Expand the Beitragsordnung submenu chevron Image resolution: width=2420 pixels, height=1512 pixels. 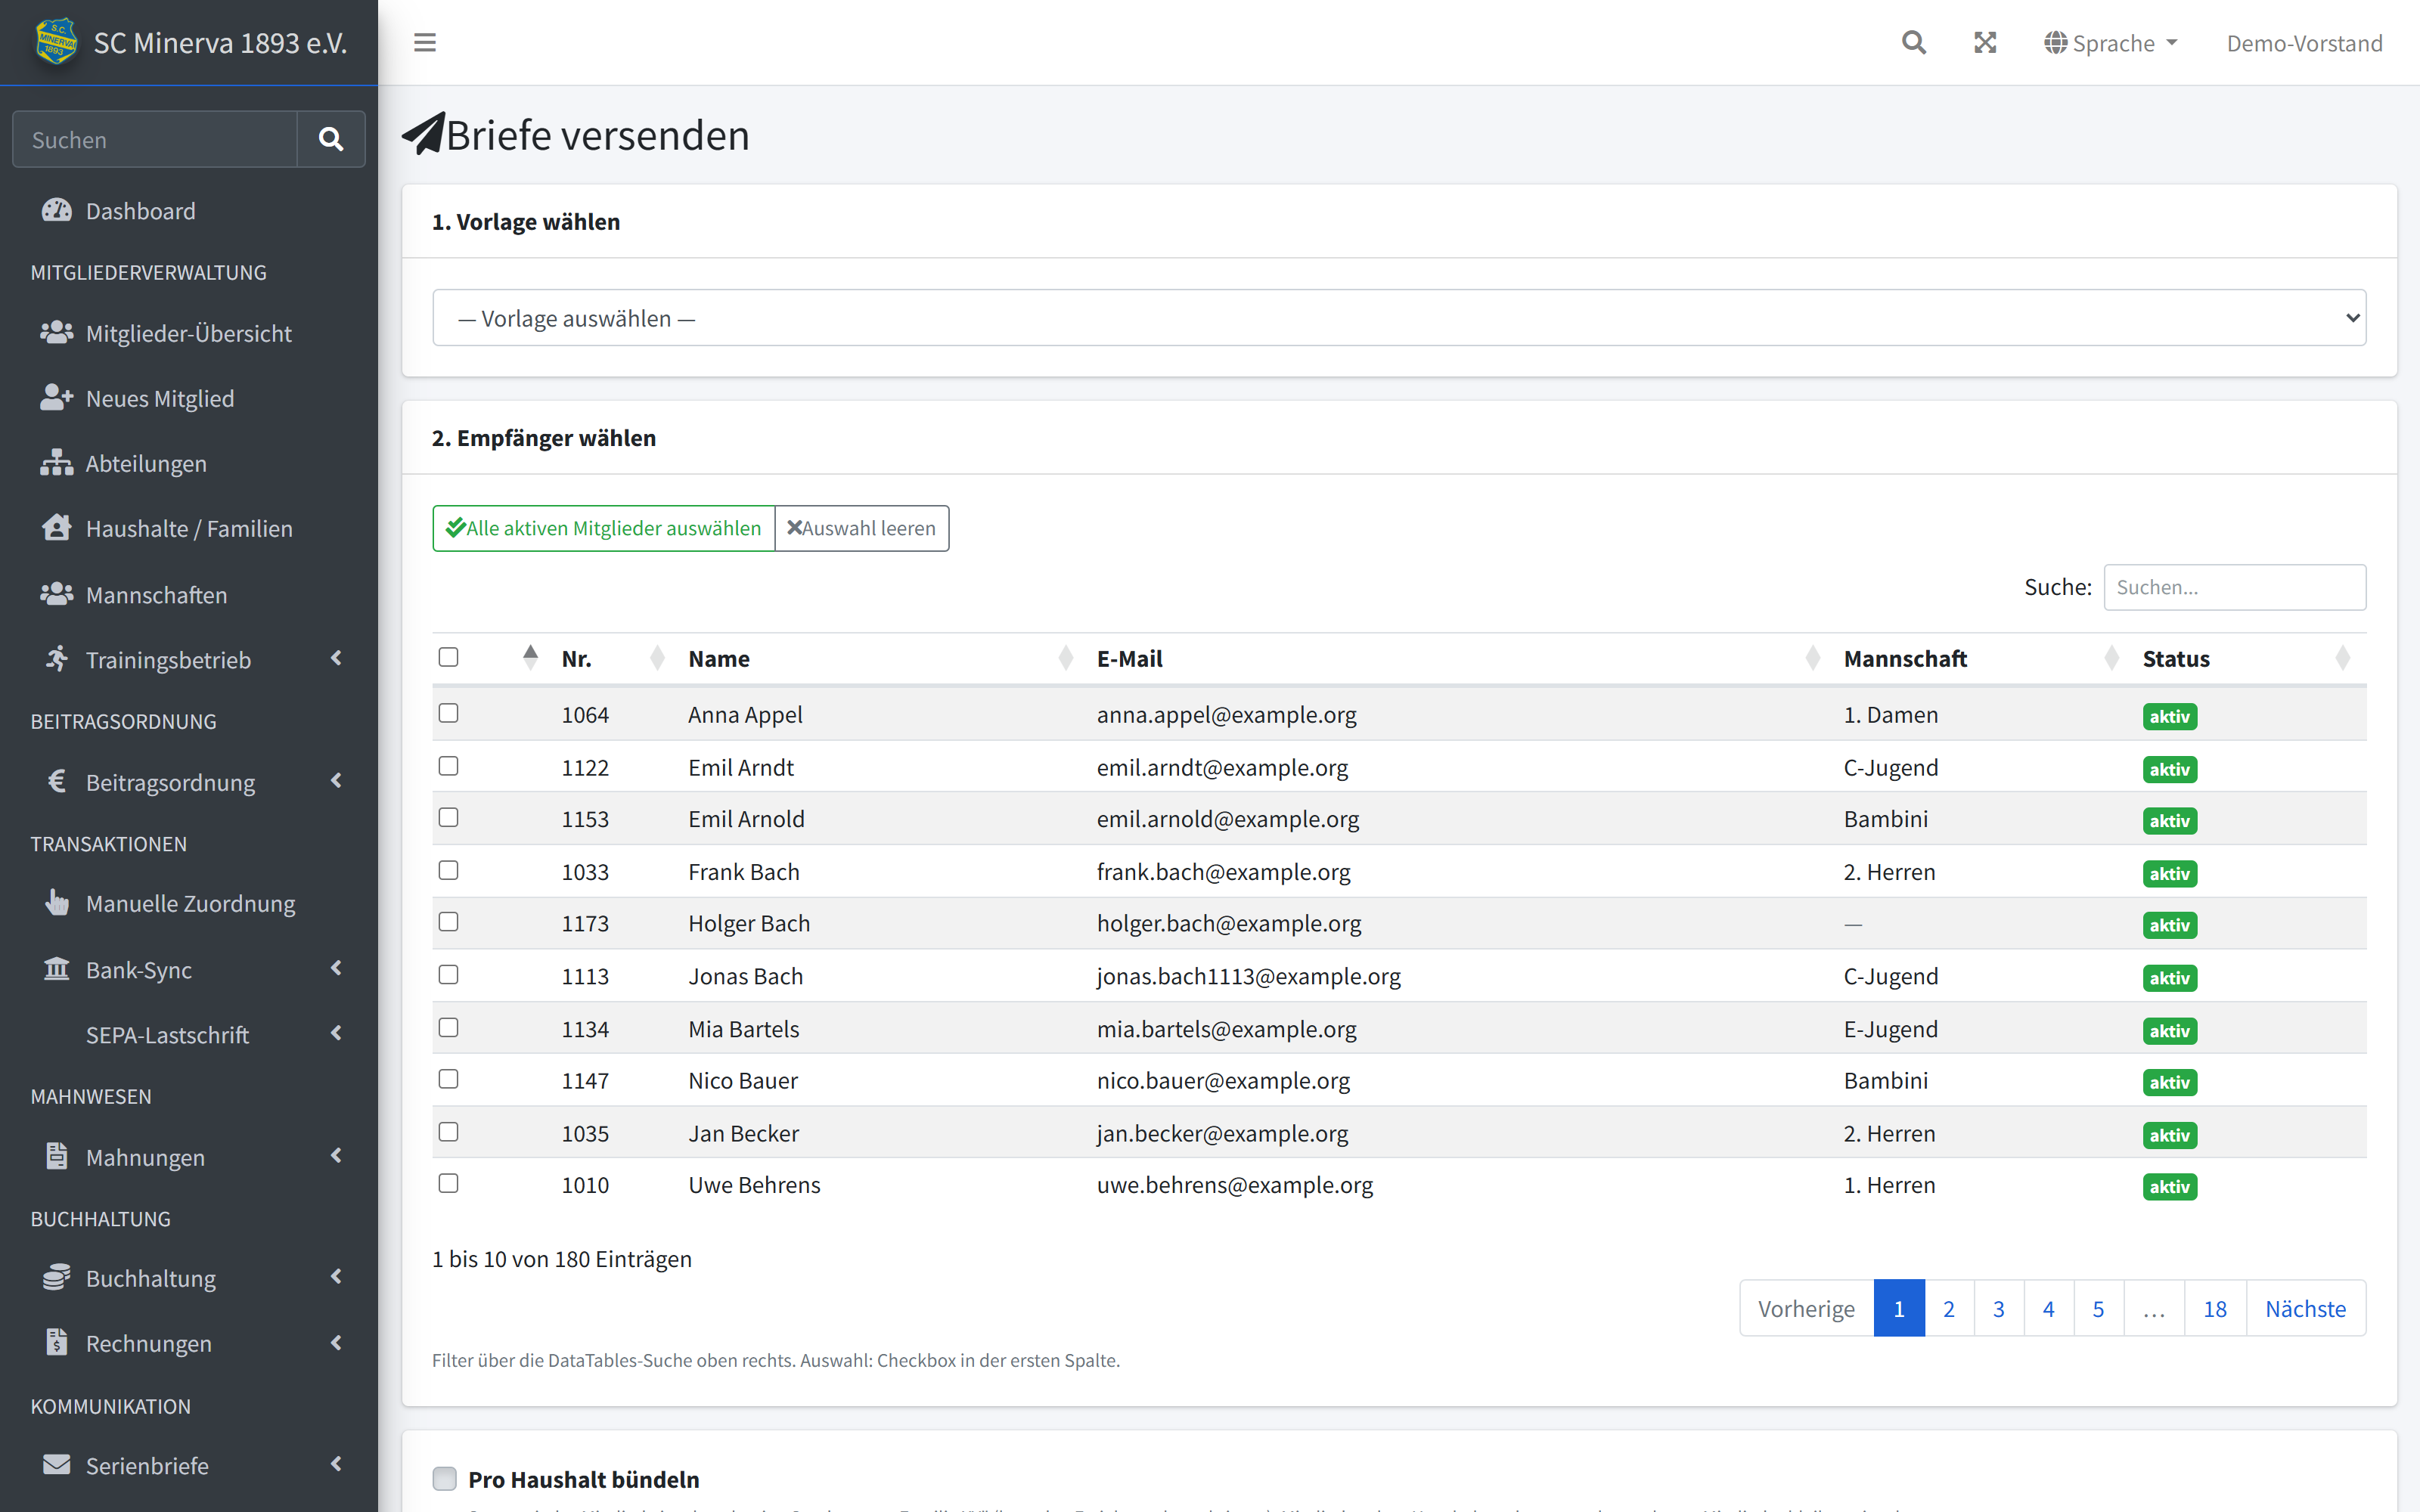point(337,780)
